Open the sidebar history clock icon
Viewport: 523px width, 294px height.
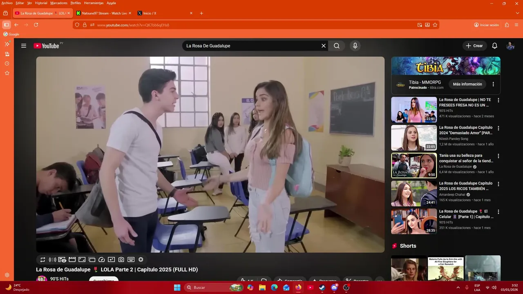point(7,63)
